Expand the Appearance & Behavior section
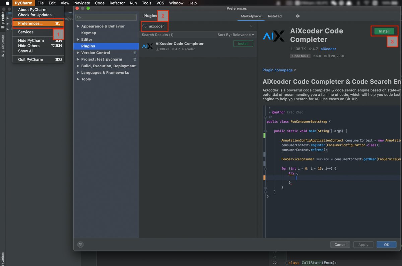 click(78, 26)
